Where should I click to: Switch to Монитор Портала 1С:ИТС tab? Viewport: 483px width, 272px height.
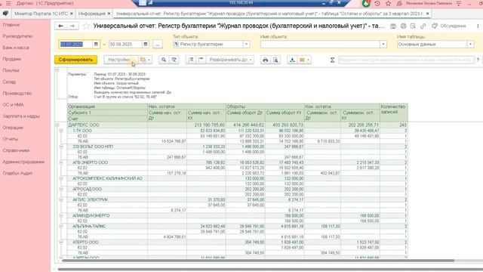(41, 14)
